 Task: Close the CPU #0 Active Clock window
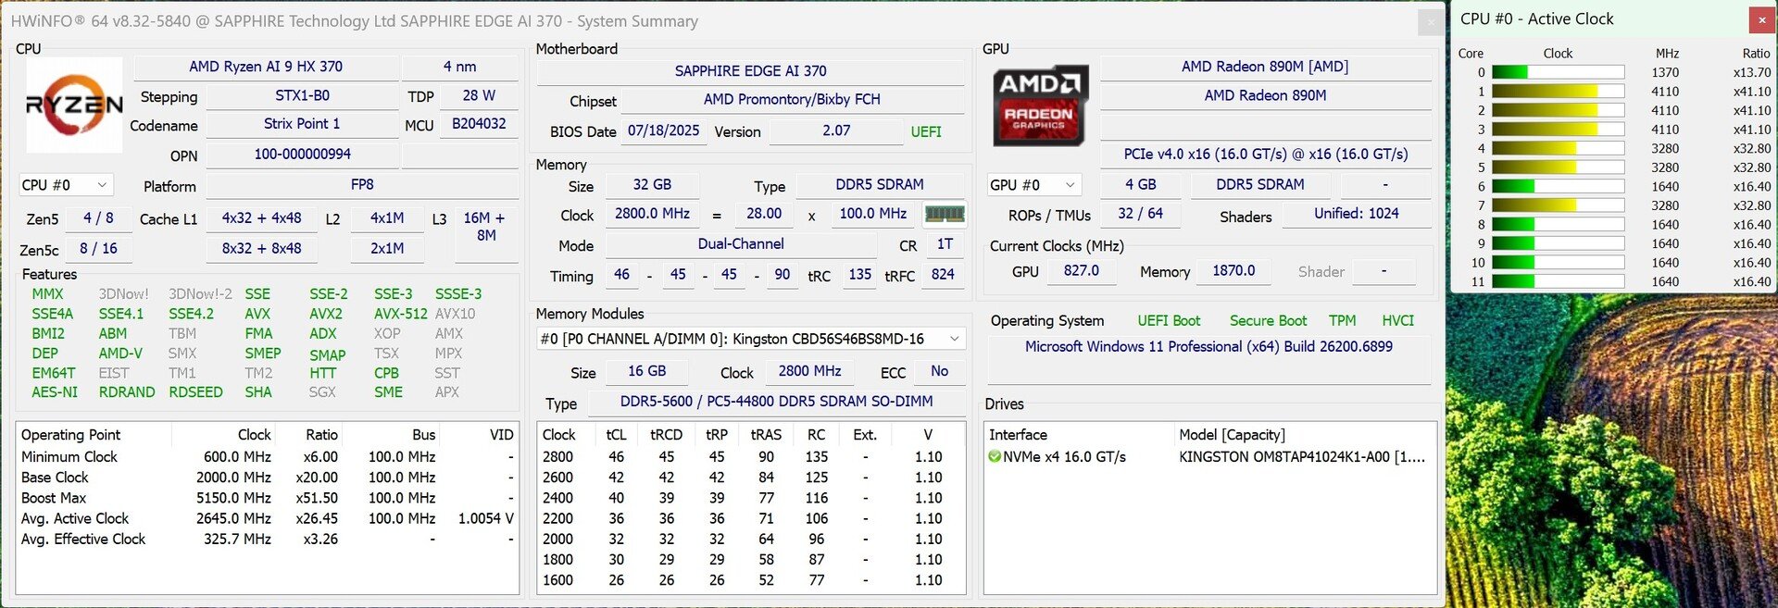tap(1761, 19)
